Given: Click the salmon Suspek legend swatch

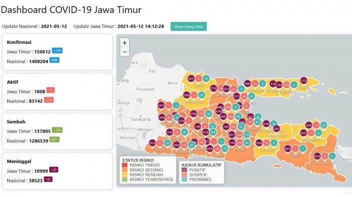Looking at the screenshot, I should click(x=185, y=174).
